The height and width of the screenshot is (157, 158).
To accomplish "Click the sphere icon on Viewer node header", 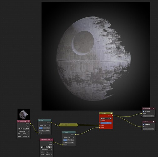I will 154,122.
